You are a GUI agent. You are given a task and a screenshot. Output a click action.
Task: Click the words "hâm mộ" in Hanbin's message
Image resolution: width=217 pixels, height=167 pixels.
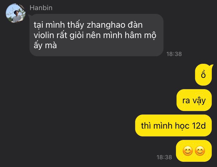tap(141, 35)
